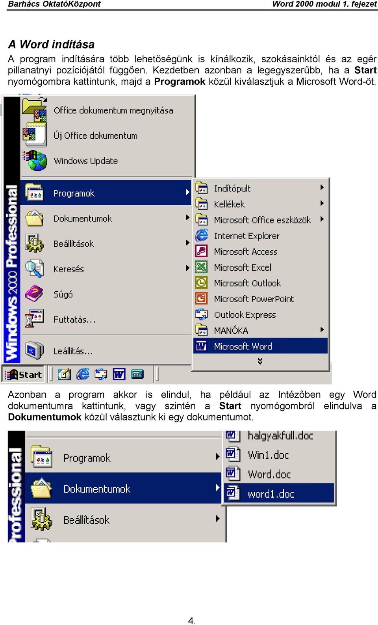Open the Microsoft Office eszközök folder icon
The image size is (378, 625).
202,220
